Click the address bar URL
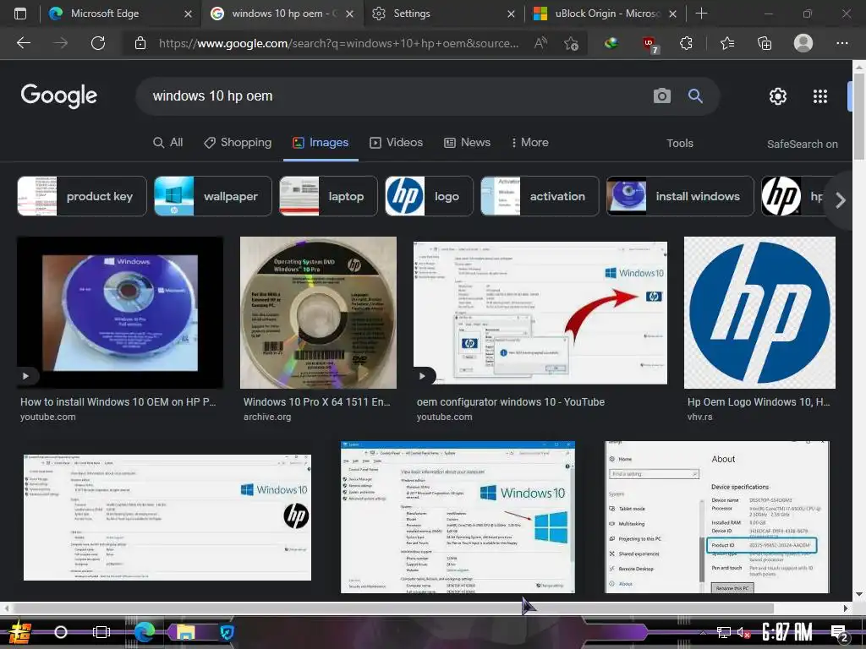866x649 pixels. [x=338, y=43]
